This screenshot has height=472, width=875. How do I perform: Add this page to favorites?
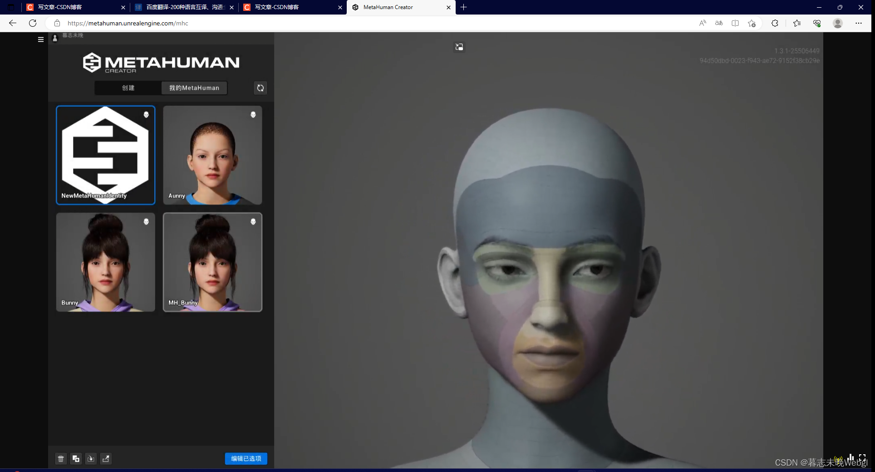tap(752, 23)
